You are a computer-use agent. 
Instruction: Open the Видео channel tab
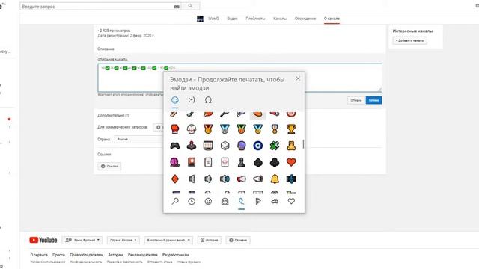[232, 19]
